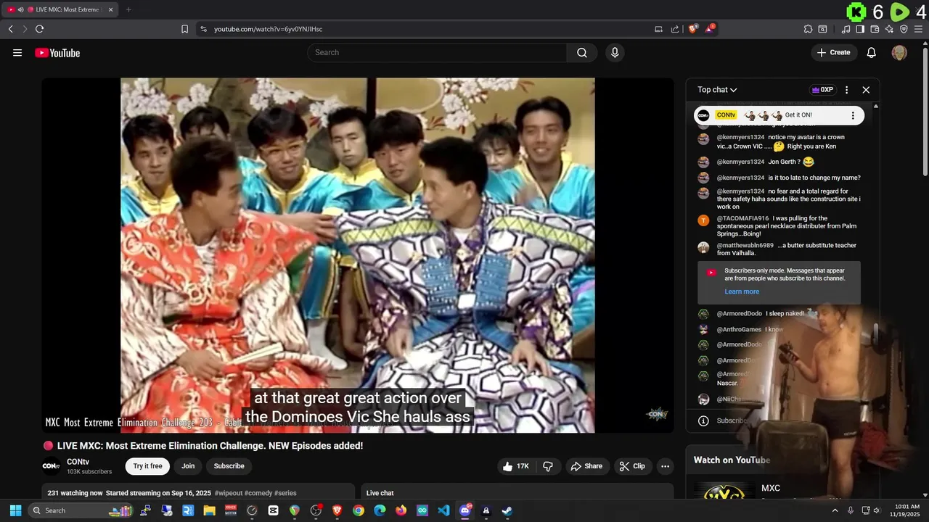Screen dimensions: 929x522
Task: Open Brave VPN shield icon
Action: [904, 29]
